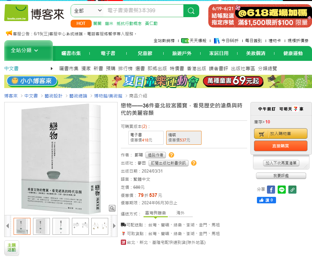Click the 直接購買 button

[281, 146]
